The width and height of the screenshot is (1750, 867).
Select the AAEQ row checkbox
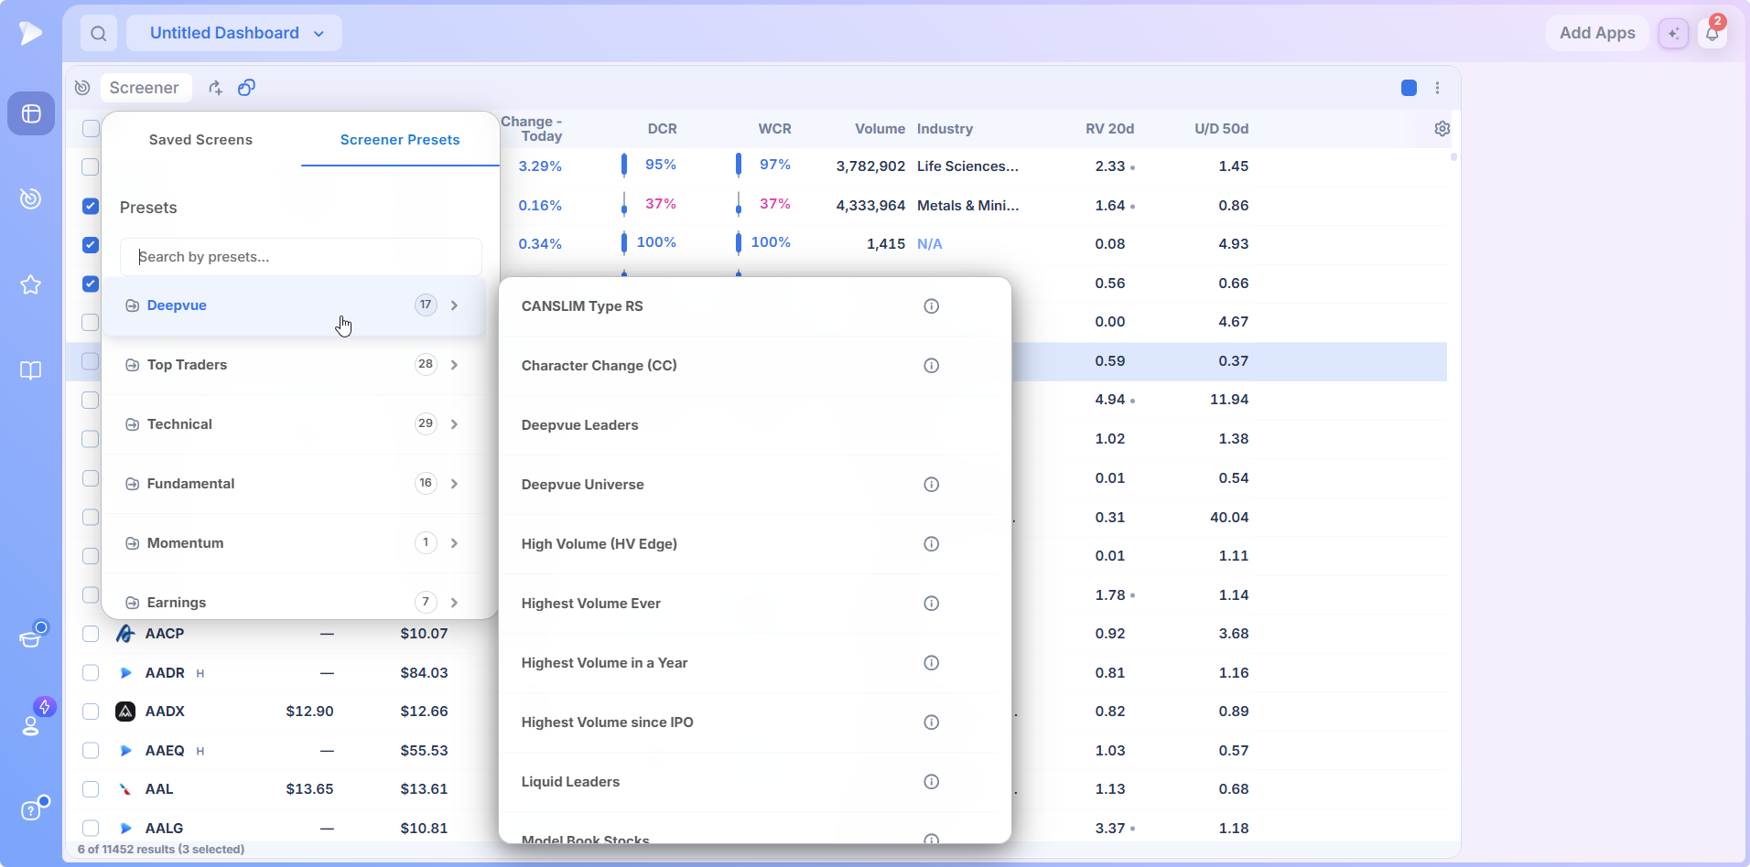tap(90, 751)
